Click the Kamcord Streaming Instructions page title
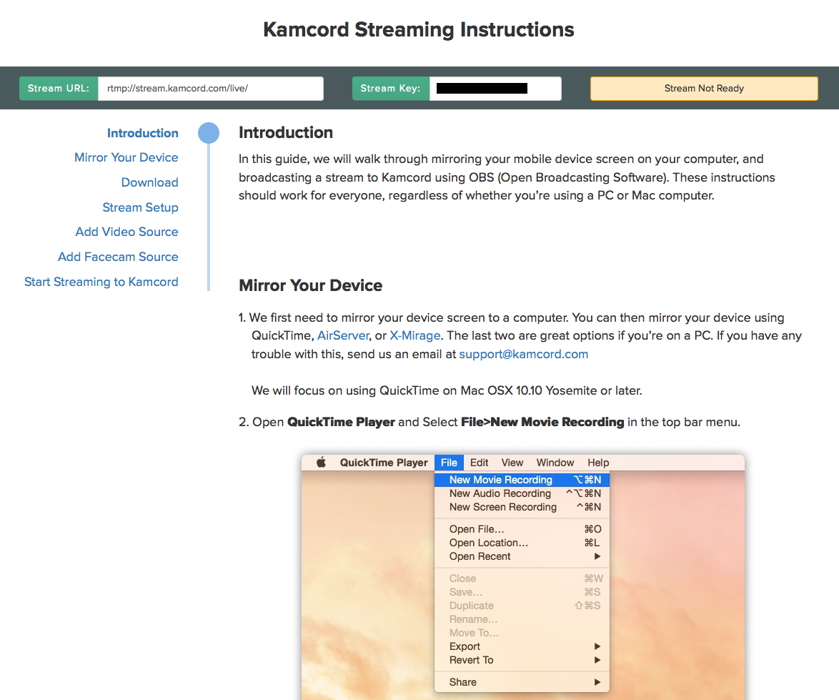This screenshot has width=839, height=700. tap(419, 29)
